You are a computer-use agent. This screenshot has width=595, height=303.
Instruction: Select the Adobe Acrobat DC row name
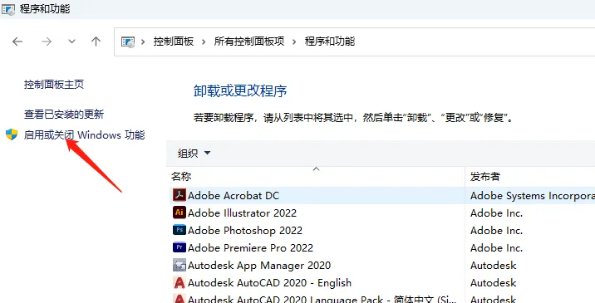tap(234, 196)
